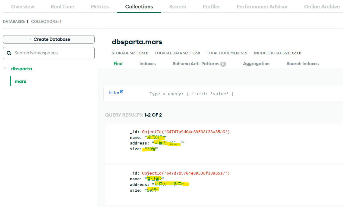Viewport: 343px width, 207px height.
Task: Click the plus icon on Create Database
Action: (x=30, y=39)
